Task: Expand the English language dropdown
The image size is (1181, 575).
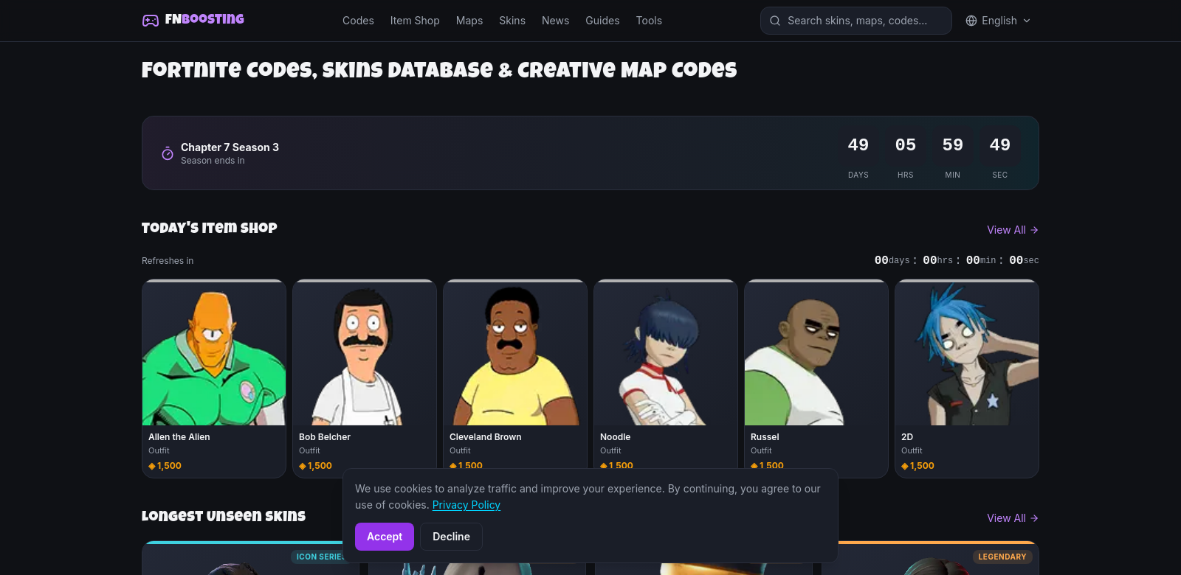Action: [998, 21]
